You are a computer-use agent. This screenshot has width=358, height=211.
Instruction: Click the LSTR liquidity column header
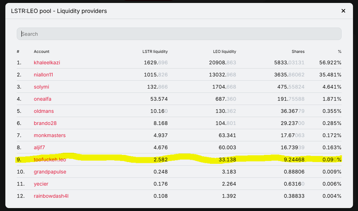click(155, 51)
